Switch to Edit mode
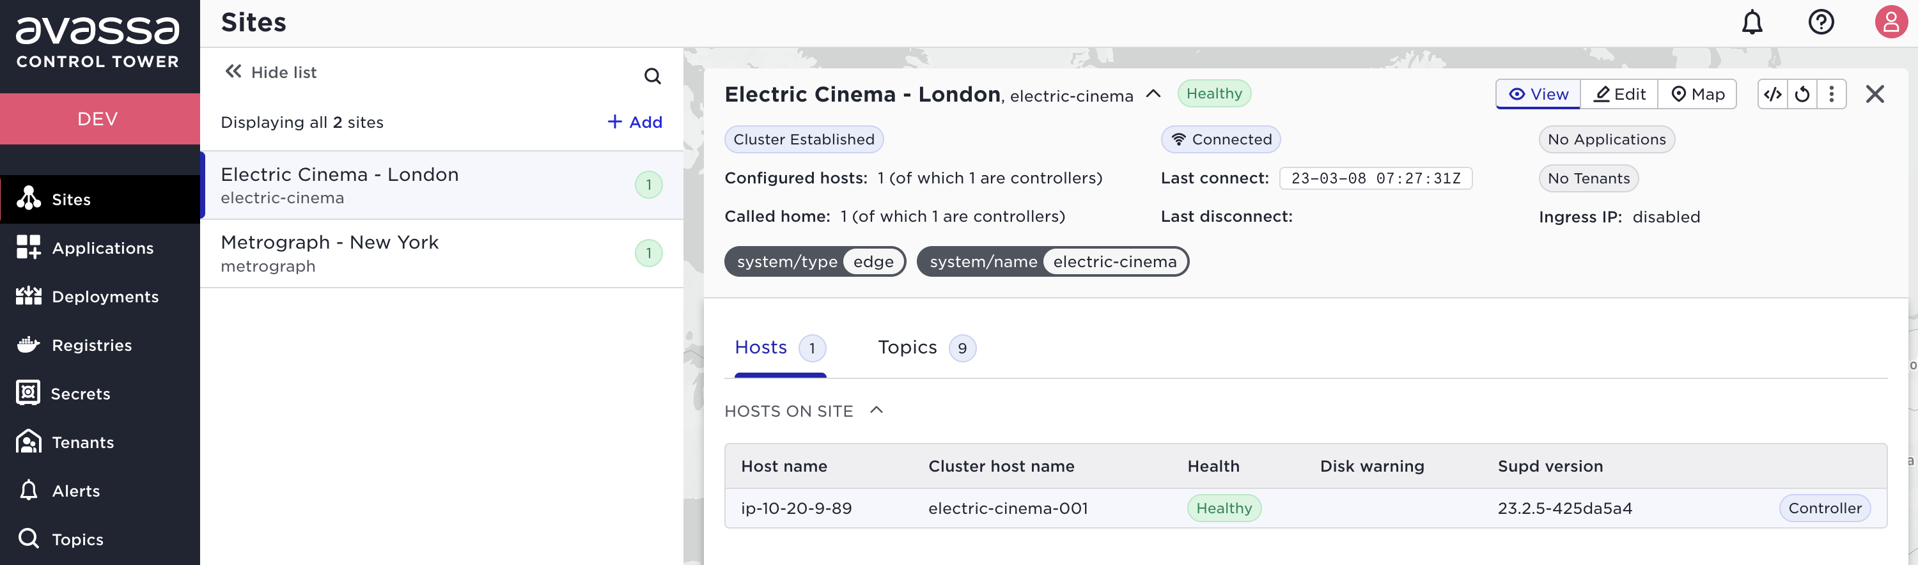Viewport: 1918px width, 565px height. 1619,95
